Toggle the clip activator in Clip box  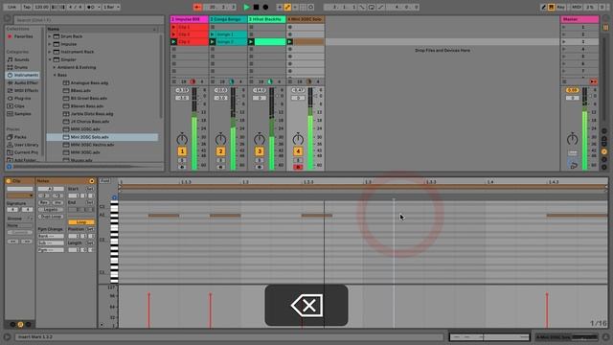point(9,181)
